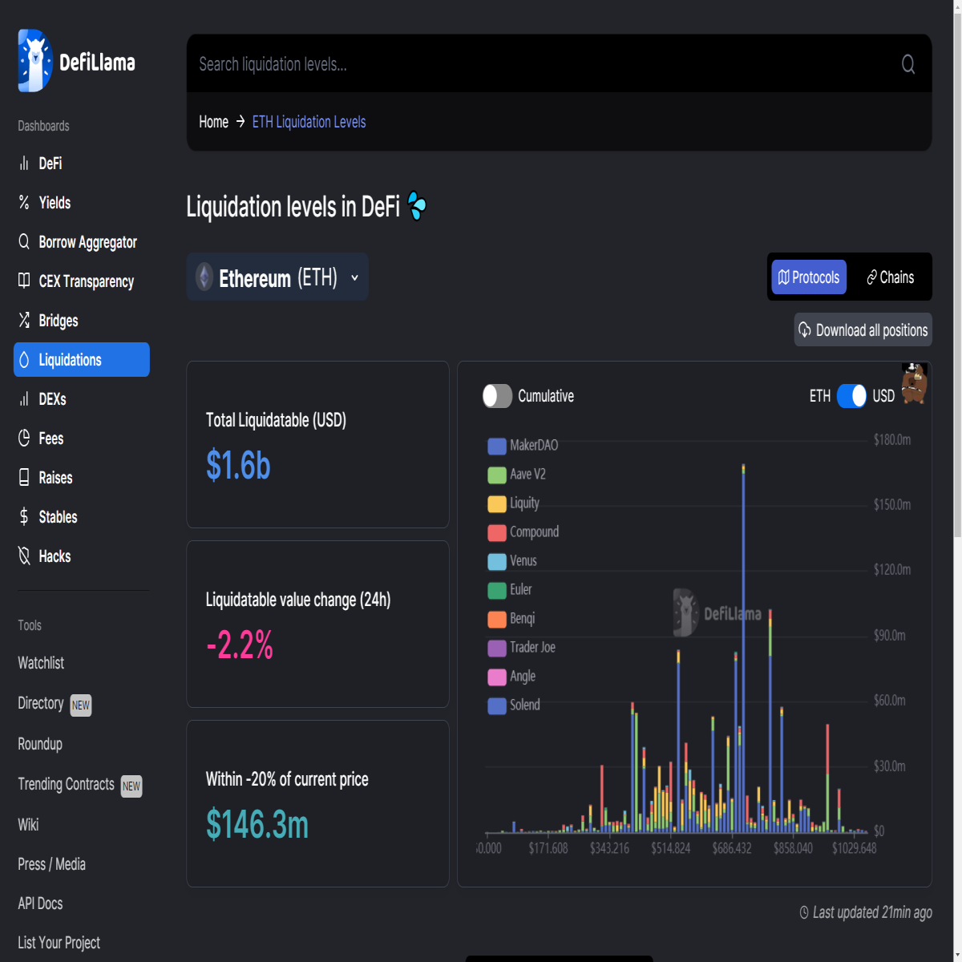Open the CEX Transparency menu item
Screen dimensions: 962x962
point(82,281)
